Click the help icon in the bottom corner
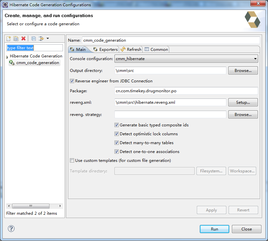 (x=11, y=229)
